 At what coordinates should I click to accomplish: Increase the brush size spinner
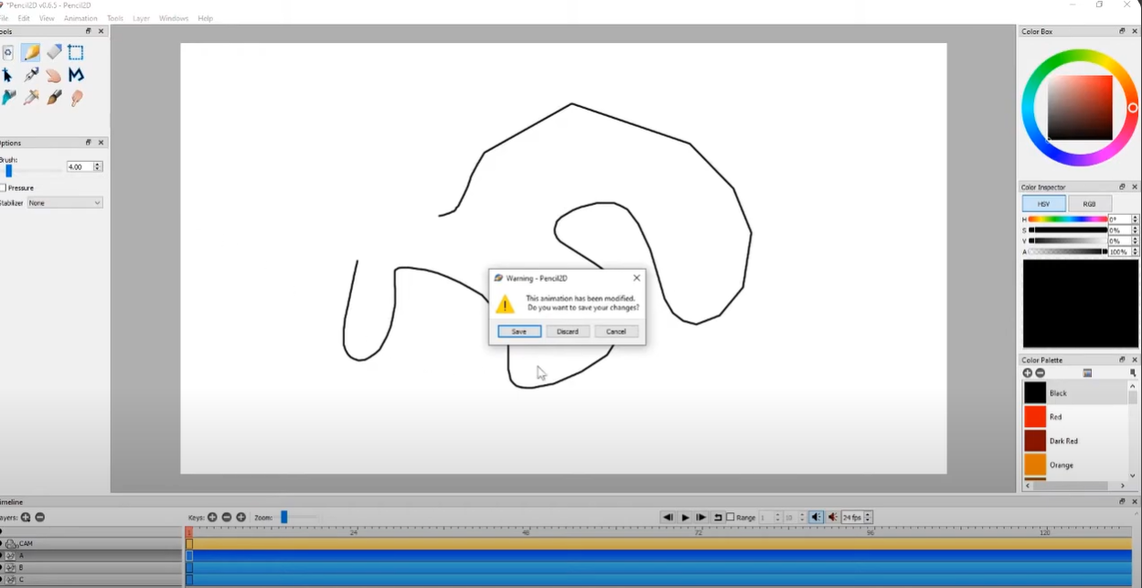98,163
